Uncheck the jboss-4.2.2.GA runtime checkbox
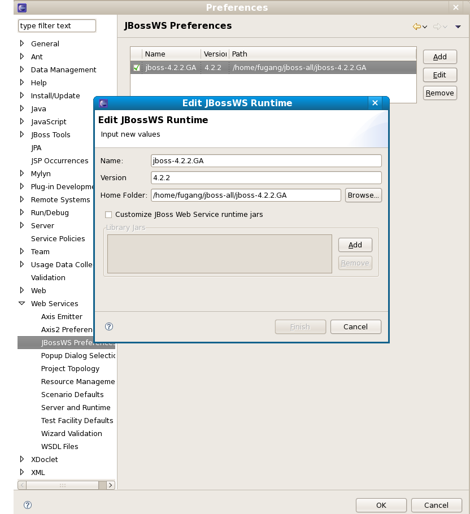The image size is (470, 514). tap(136, 68)
